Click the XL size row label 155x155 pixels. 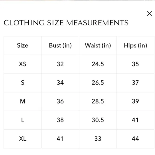23,139
